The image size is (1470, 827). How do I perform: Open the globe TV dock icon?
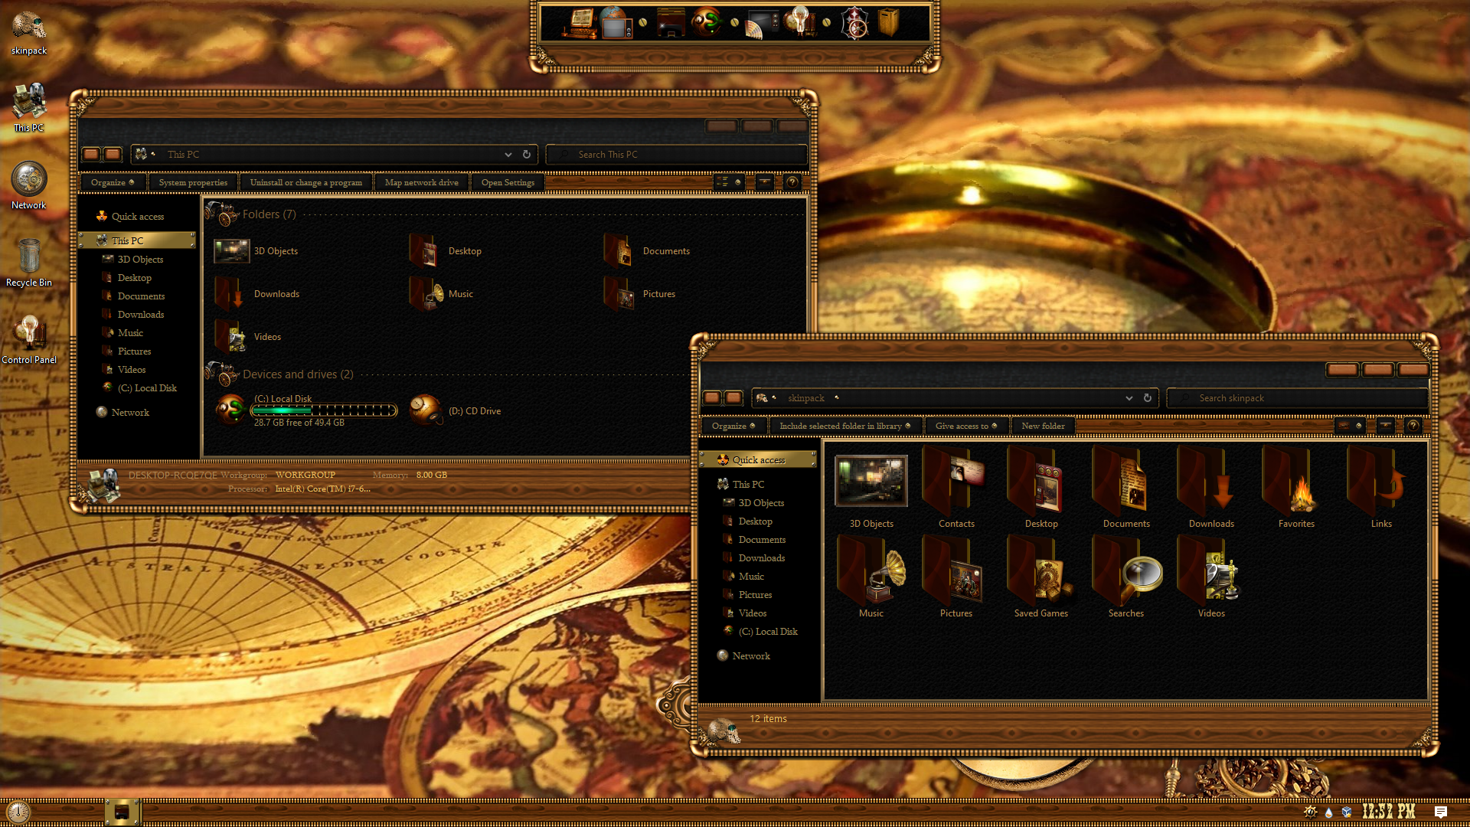615,23
